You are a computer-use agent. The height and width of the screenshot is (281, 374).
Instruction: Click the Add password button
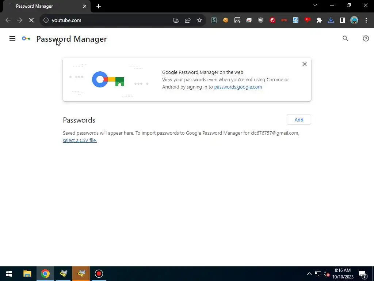(x=299, y=120)
